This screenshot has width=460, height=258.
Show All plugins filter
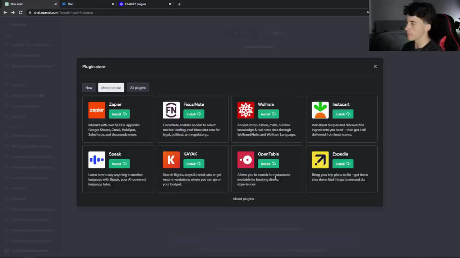138,87
